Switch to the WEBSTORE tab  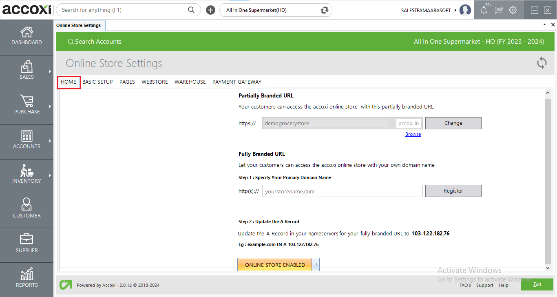pos(155,82)
